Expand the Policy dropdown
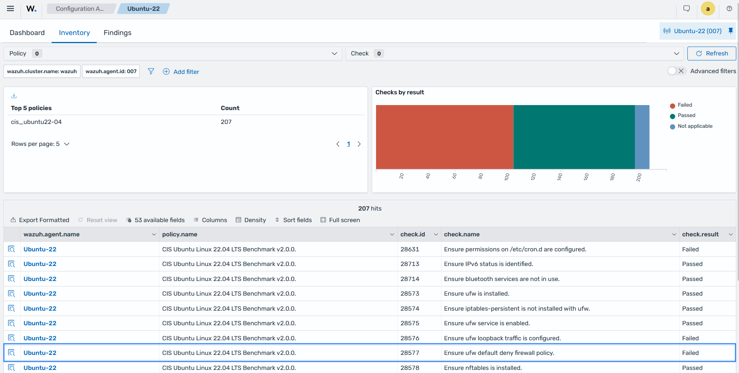Viewport: 739px width, 373px height. [173, 54]
